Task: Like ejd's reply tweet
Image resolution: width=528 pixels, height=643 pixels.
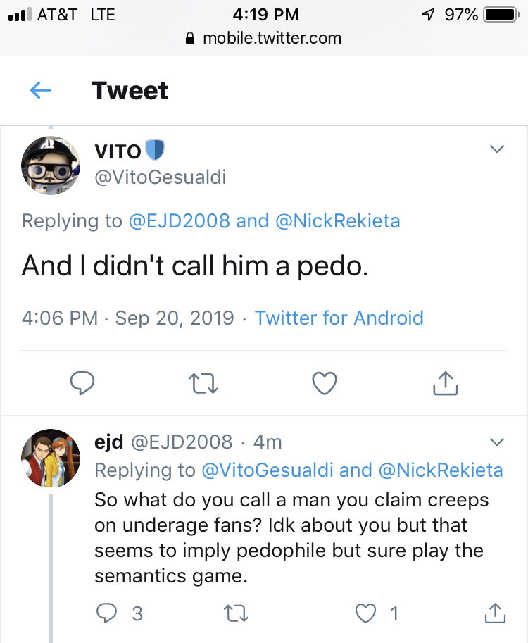Action: [365, 613]
